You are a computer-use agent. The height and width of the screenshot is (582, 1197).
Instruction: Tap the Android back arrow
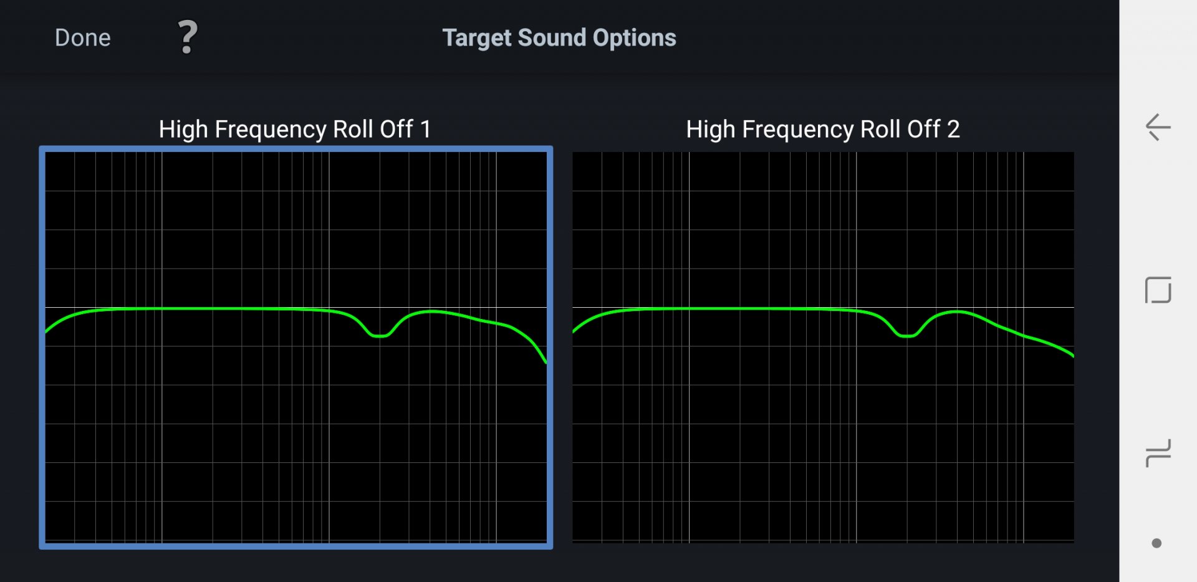pyautogui.click(x=1158, y=128)
